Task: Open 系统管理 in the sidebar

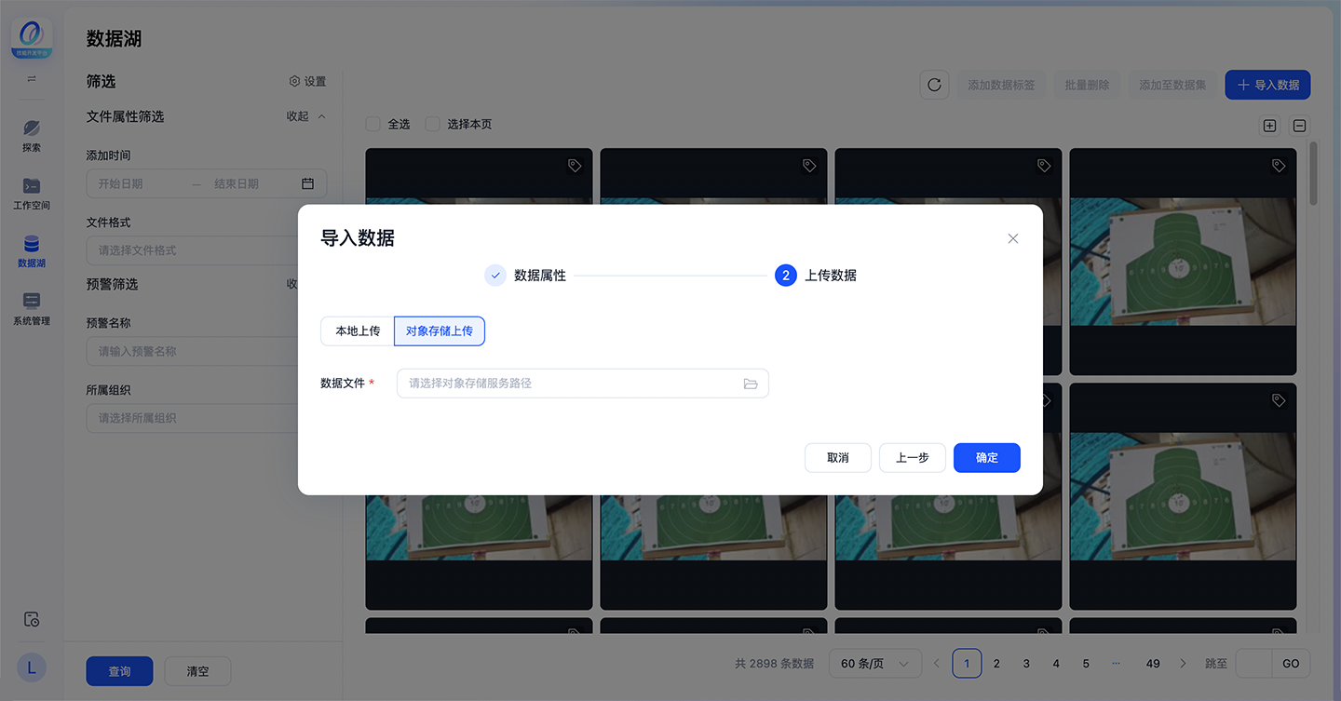Action: coord(32,309)
